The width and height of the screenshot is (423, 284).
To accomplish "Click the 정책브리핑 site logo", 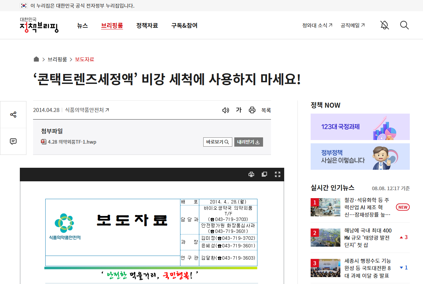I will 39,25.
